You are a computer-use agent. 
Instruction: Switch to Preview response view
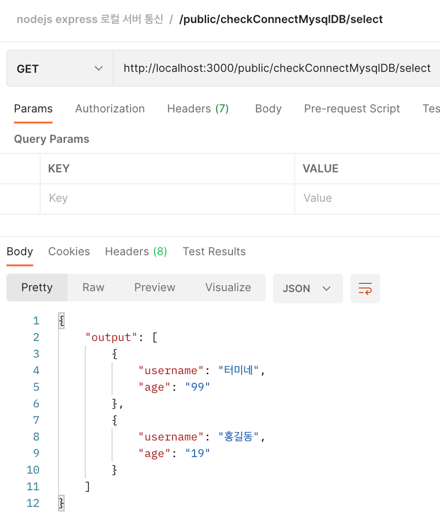tap(155, 287)
